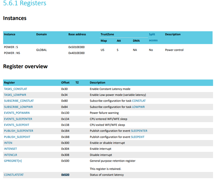Follow the SUBSCRIBE_CONSTLAT register link
The image size is (217, 179).
point(19,101)
